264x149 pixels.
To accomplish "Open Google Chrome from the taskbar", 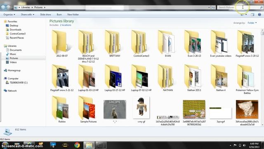I will [x=77, y=145].
